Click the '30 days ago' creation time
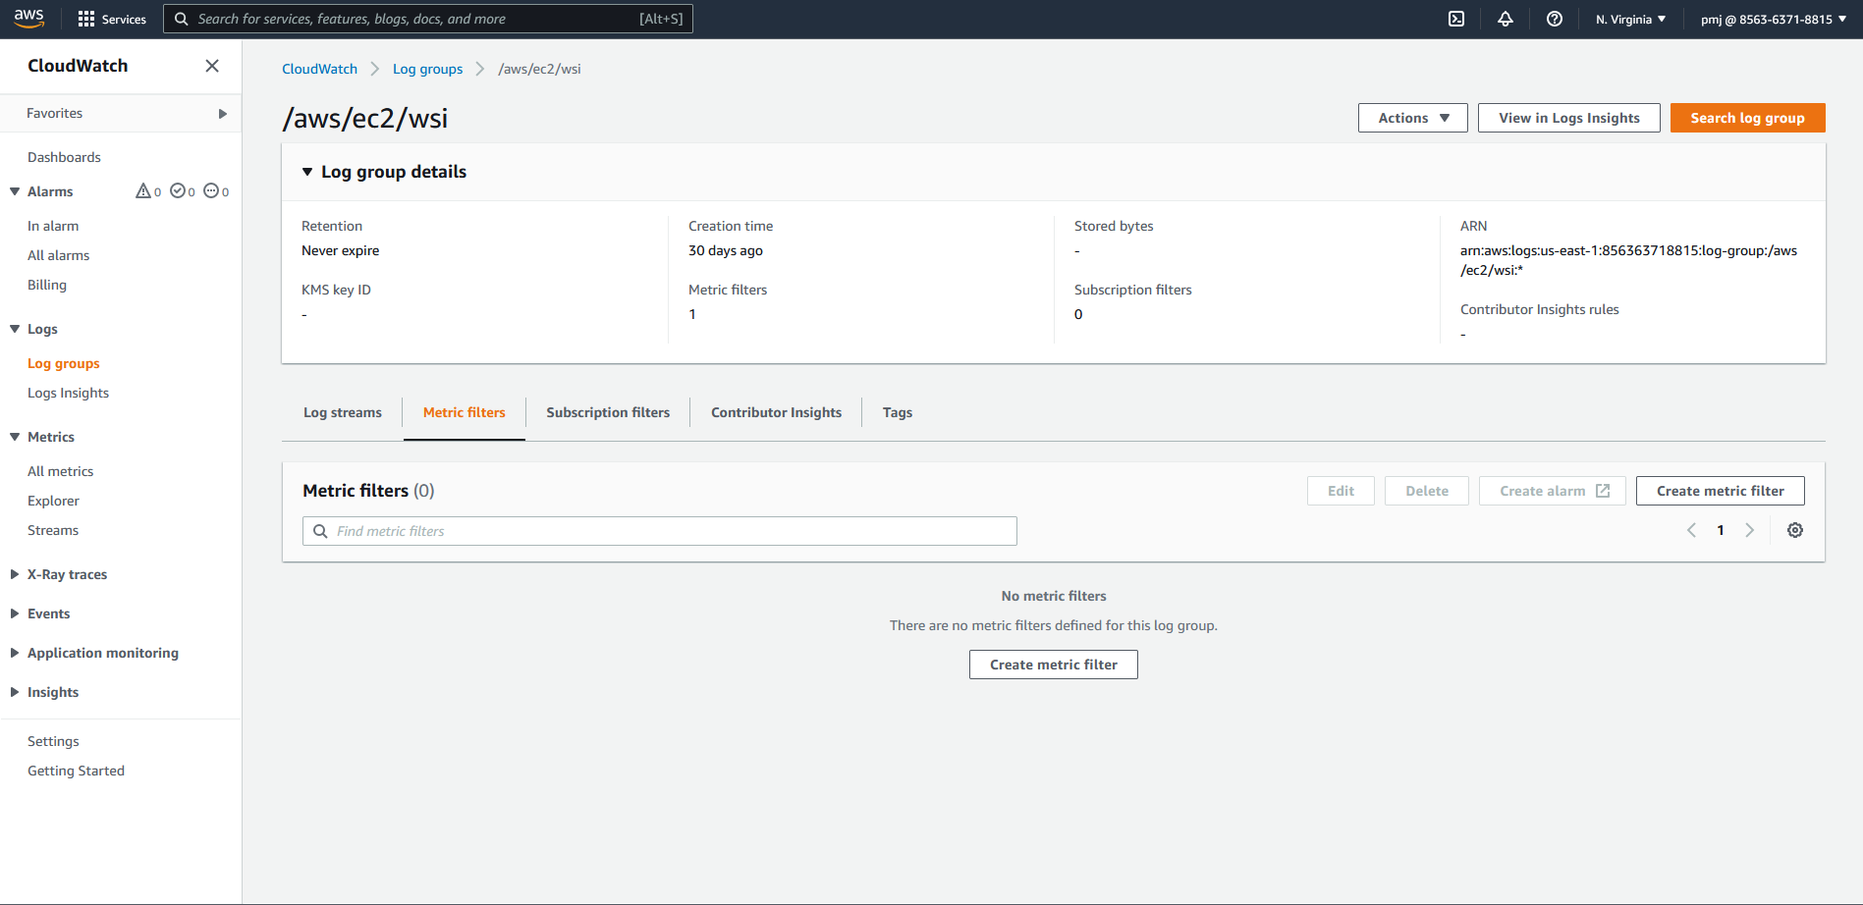Screen dimensions: 1863x905 726,250
